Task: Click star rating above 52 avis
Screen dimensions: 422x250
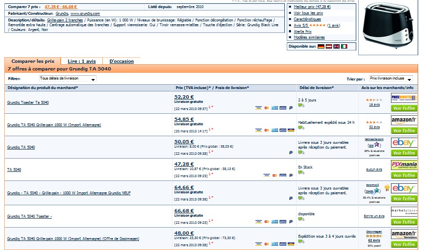Action: [374, 122]
